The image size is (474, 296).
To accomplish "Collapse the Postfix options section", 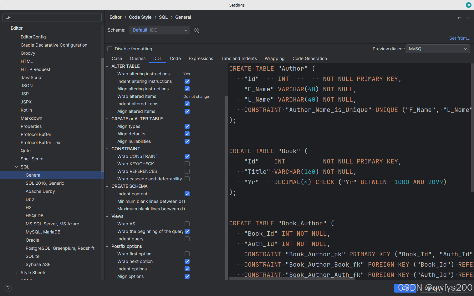I will point(107,246).
